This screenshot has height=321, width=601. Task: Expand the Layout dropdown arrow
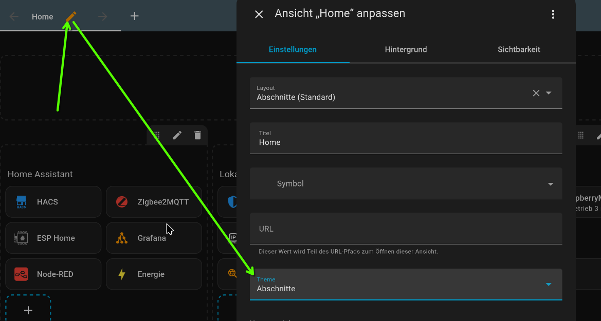tap(549, 93)
